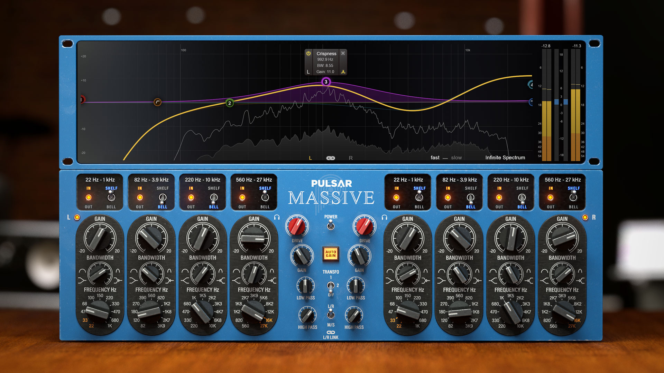Adjust the red DRIVE knob
The height and width of the screenshot is (373, 664).
point(297,226)
